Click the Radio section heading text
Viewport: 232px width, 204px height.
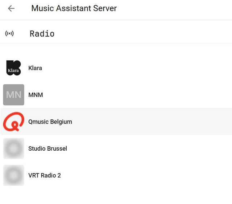(x=42, y=34)
